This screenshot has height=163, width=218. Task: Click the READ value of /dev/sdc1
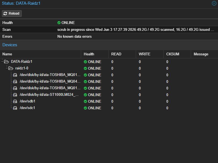(x=112, y=108)
